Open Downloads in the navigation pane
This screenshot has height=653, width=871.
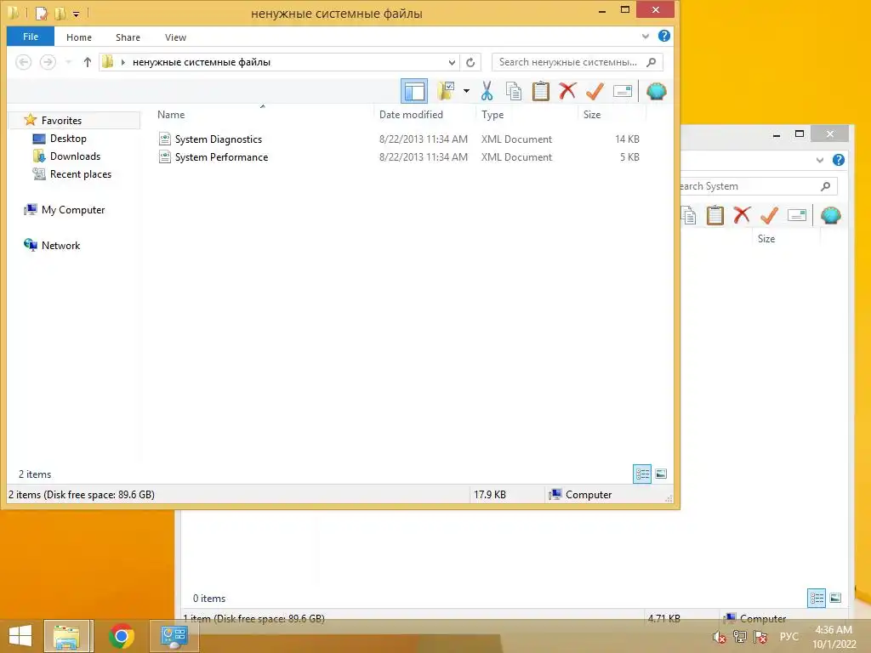(75, 156)
